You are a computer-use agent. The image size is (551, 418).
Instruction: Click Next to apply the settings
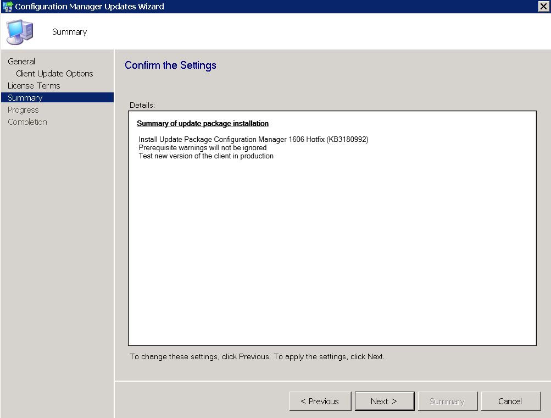[x=385, y=401]
